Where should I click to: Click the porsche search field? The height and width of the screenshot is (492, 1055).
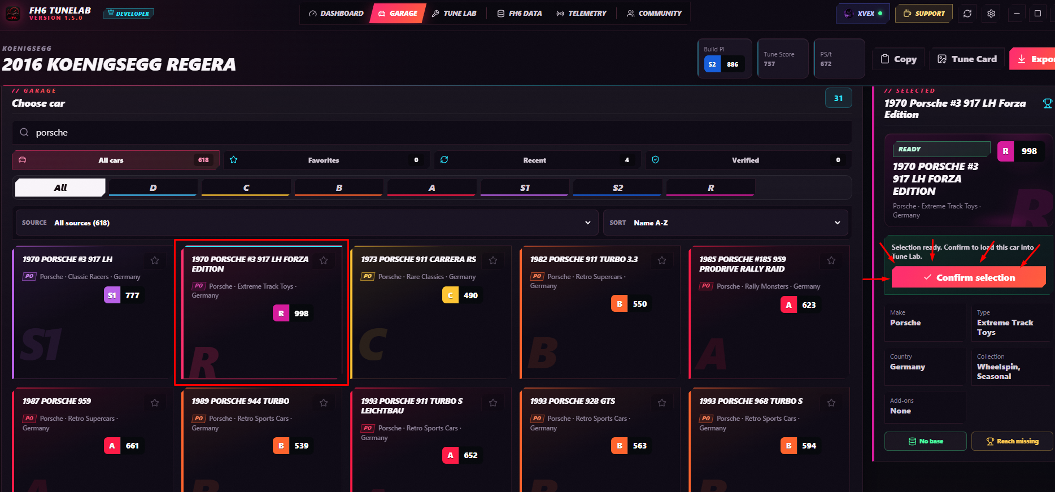[x=432, y=132]
